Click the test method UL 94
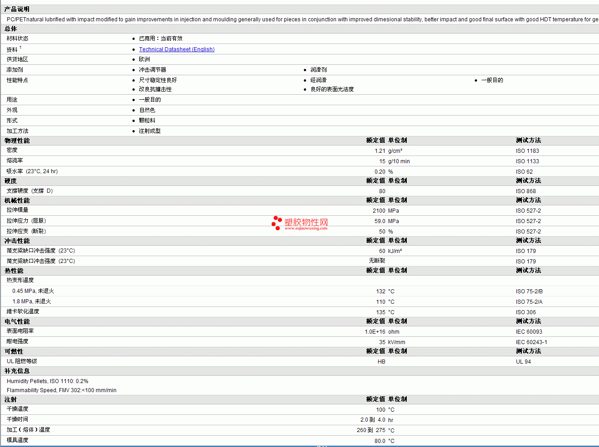 click(x=523, y=362)
